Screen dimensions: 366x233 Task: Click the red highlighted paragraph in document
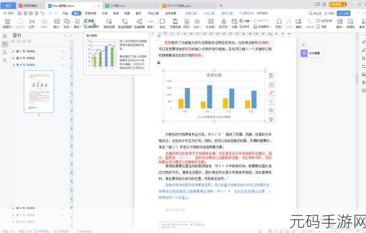215,158
